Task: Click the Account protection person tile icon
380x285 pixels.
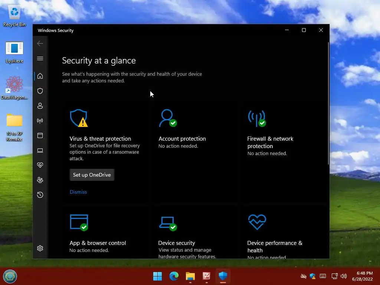Action: click(x=168, y=118)
